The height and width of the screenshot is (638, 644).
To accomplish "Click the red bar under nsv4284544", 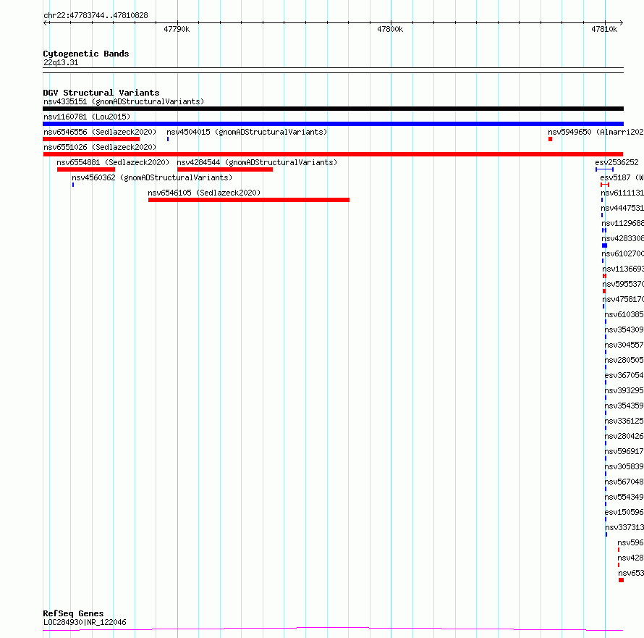I will point(224,169).
